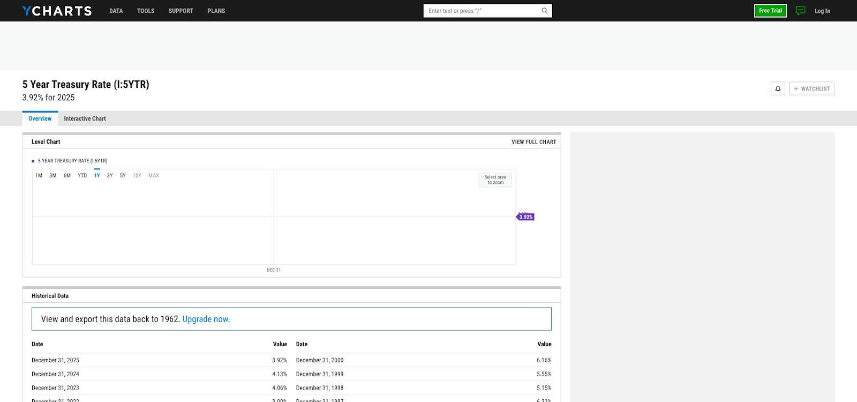Select the 1M chart range
Screen dimensions: 857x402
(x=39, y=175)
